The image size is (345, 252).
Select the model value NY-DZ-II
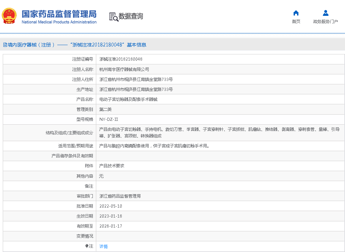coord(109,119)
